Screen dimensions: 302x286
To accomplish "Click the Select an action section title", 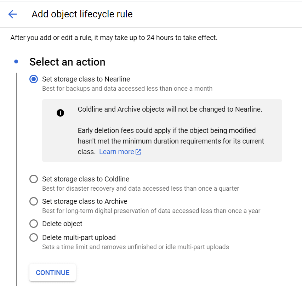I will click(x=67, y=62).
